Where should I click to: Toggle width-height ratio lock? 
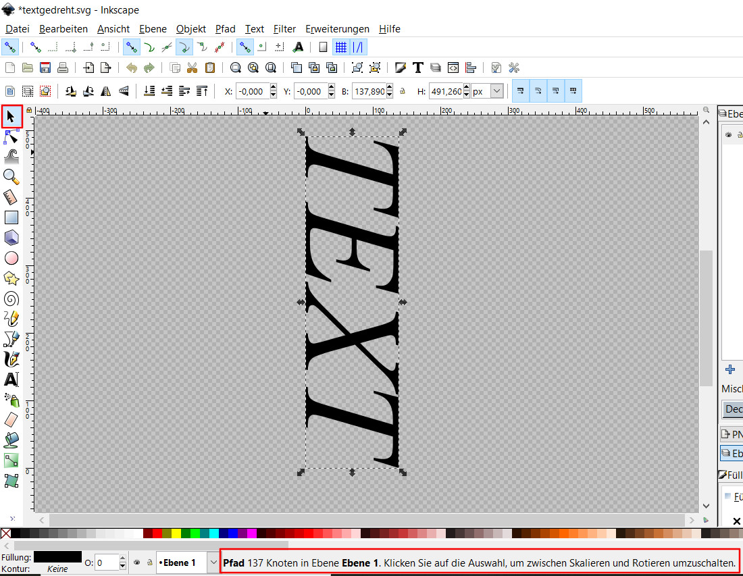402,91
